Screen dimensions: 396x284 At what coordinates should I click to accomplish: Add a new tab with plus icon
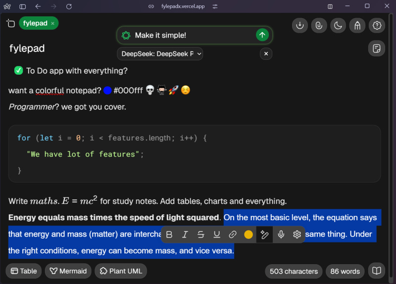pyautogui.click(x=10, y=23)
